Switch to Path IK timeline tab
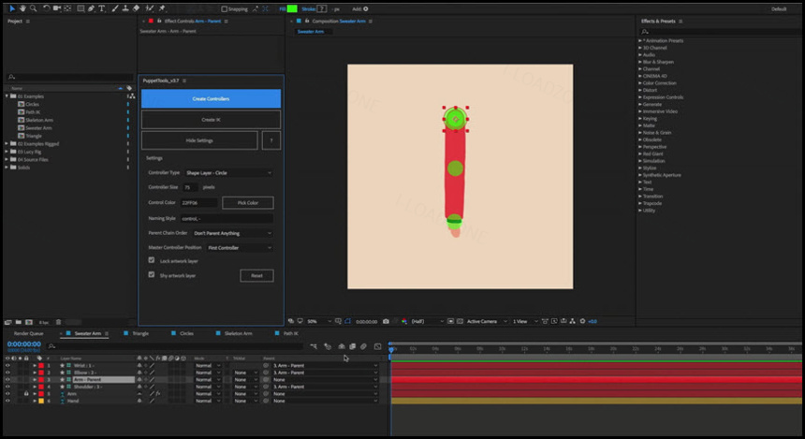The height and width of the screenshot is (439, 805). coord(290,334)
